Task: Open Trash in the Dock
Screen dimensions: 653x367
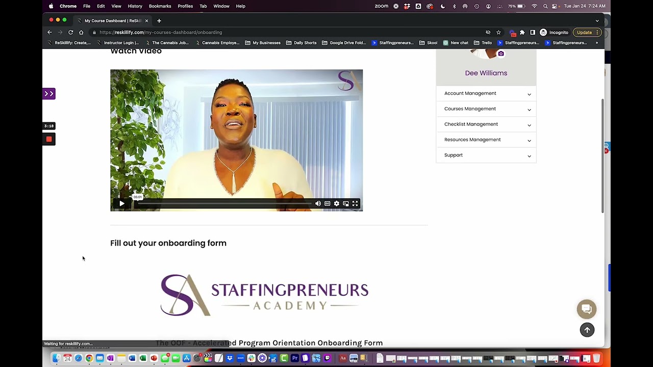Action: (596, 358)
